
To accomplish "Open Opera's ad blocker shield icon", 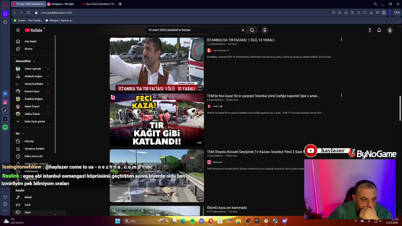I will point(352,13).
